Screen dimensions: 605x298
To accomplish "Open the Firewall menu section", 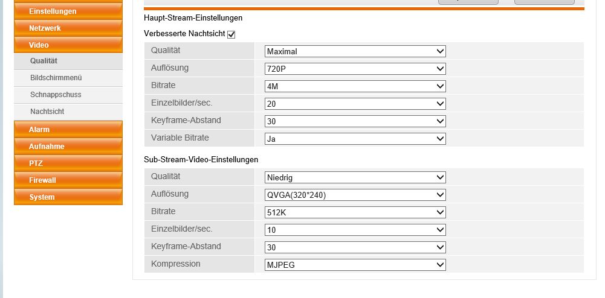I will pyautogui.click(x=68, y=180).
